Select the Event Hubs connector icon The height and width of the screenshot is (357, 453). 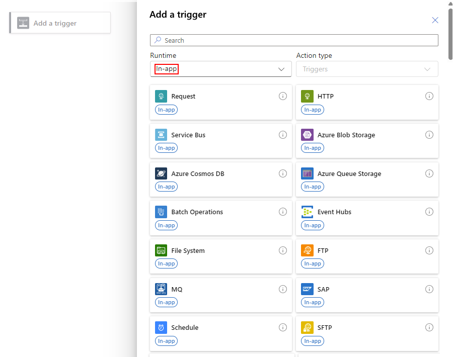click(x=307, y=212)
